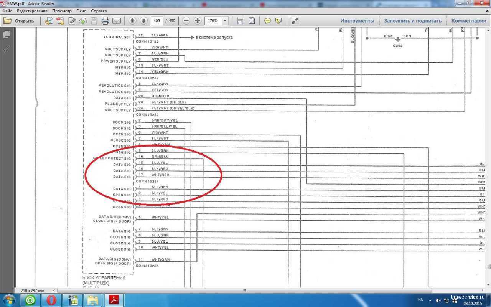Go to previous page with up arrow
Image resolution: width=491 pixels, height=307 pixels.
tap(132, 21)
